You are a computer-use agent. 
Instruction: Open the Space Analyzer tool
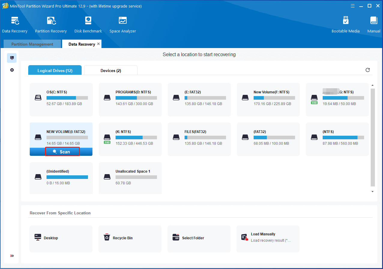pos(122,24)
